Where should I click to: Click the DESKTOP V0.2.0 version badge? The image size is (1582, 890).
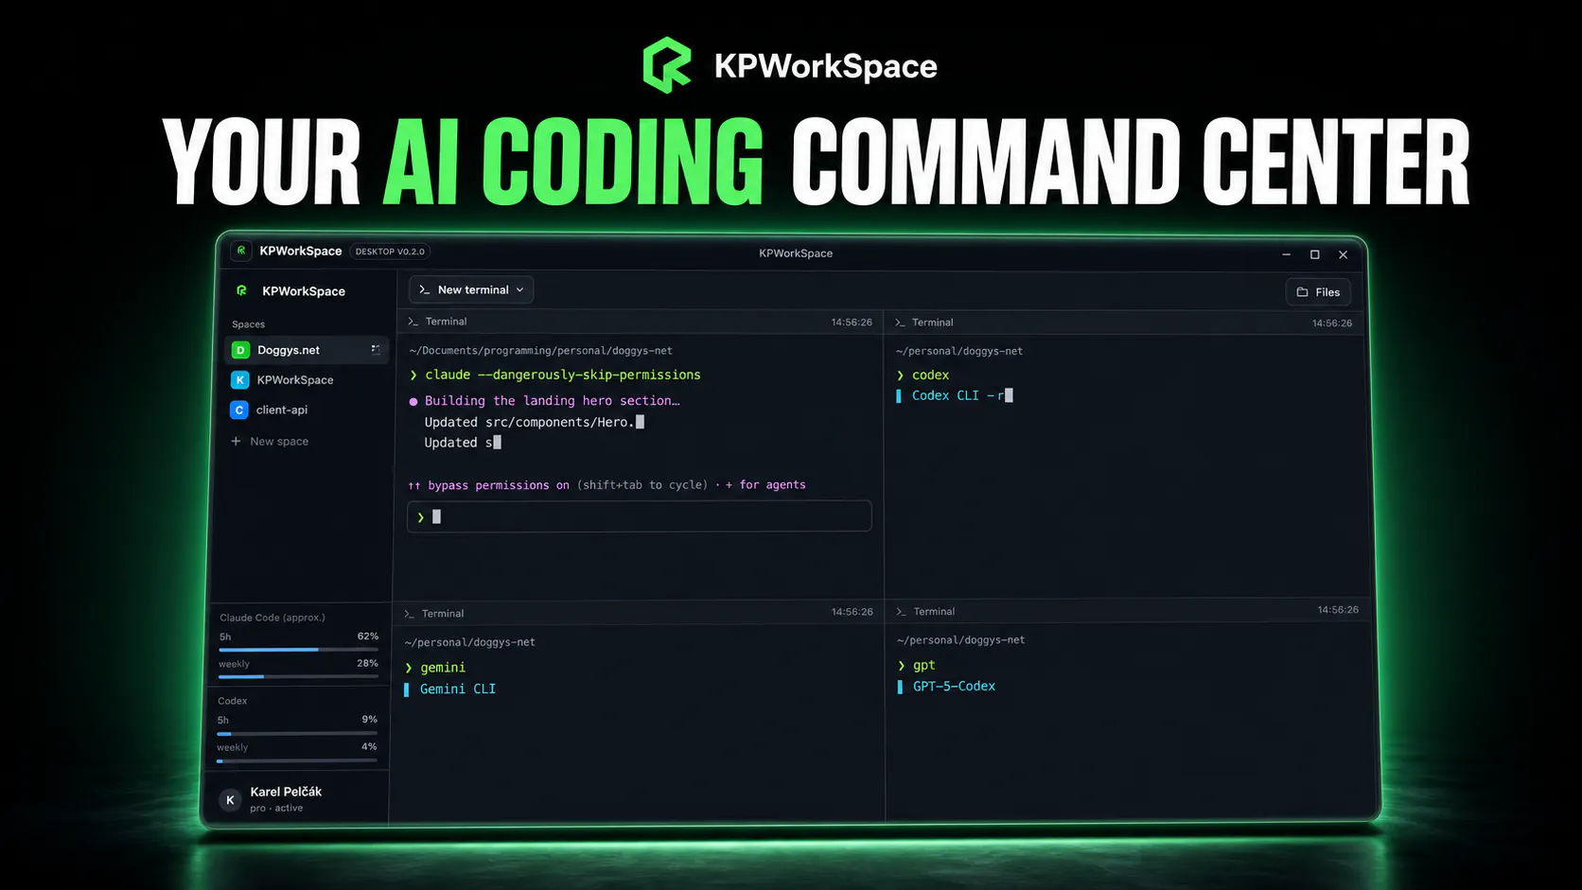pyautogui.click(x=390, y=252)
